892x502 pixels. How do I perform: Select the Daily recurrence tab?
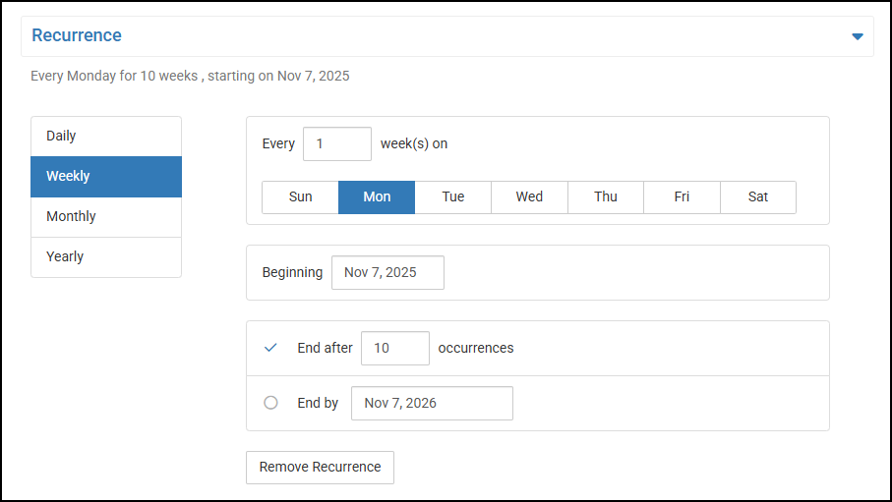pos(106,137)
